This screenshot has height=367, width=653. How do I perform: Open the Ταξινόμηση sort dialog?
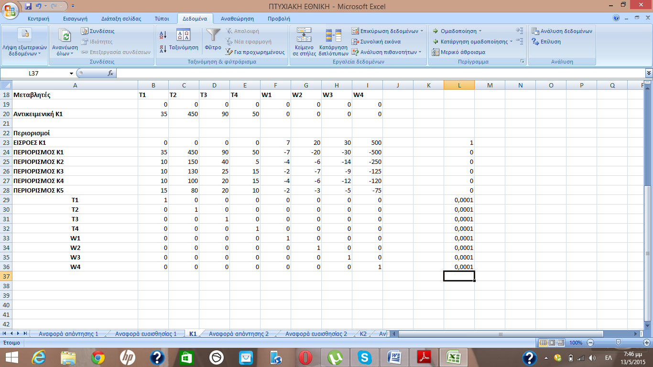click(184, 40)
